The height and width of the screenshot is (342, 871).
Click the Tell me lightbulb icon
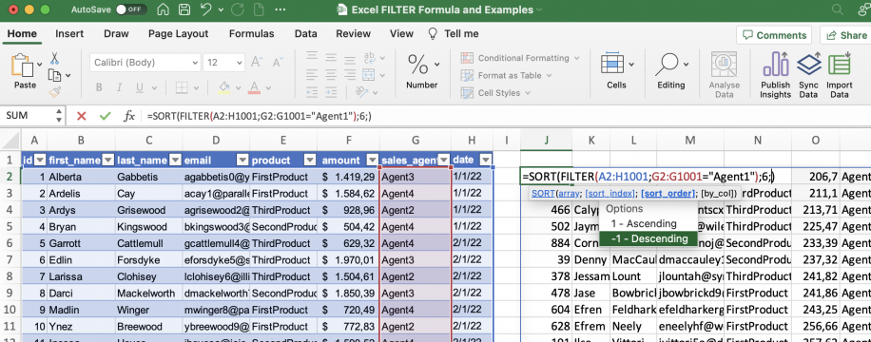tap(432, 33)
